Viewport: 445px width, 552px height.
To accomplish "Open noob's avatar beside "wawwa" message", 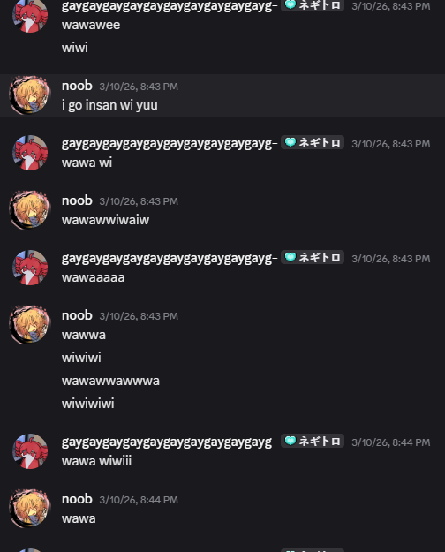I will [30, 325].
